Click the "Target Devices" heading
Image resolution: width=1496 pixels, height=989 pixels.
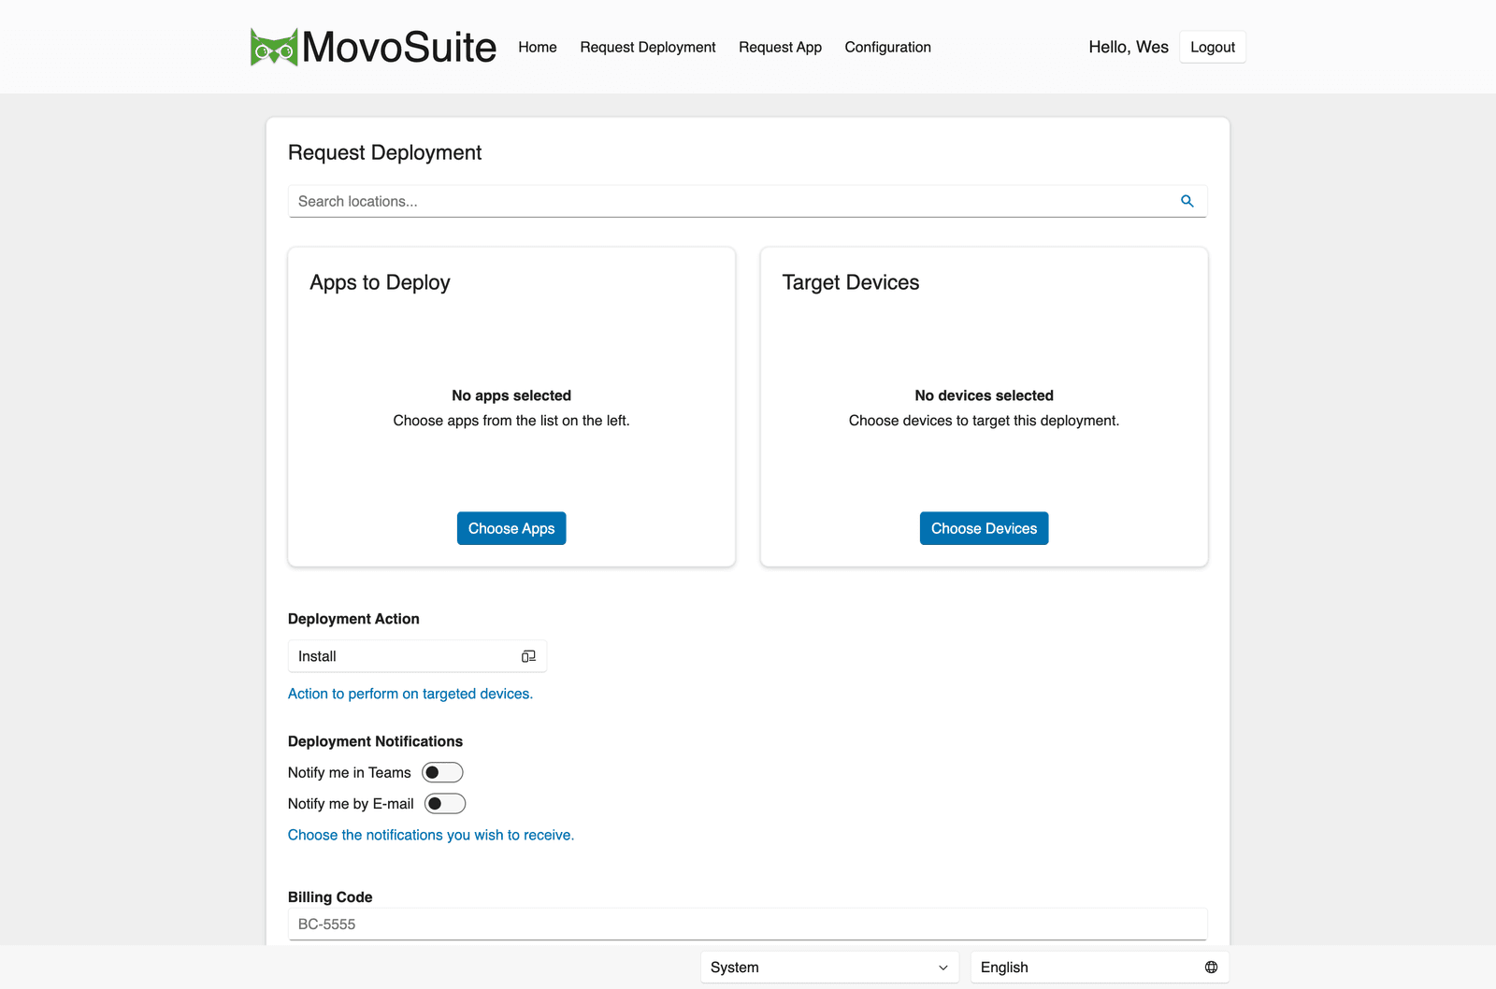point(851,282)
